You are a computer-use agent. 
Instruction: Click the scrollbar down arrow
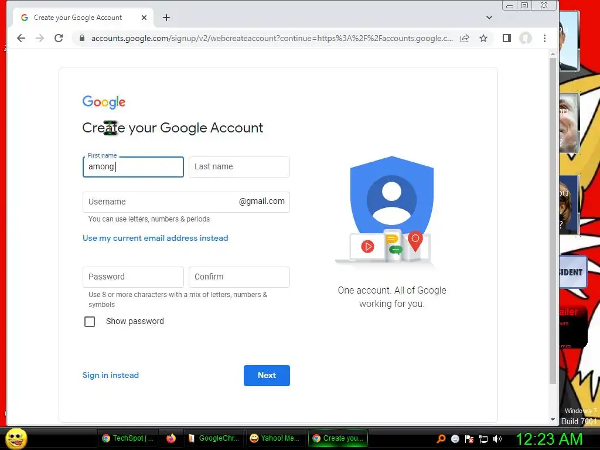553,420
